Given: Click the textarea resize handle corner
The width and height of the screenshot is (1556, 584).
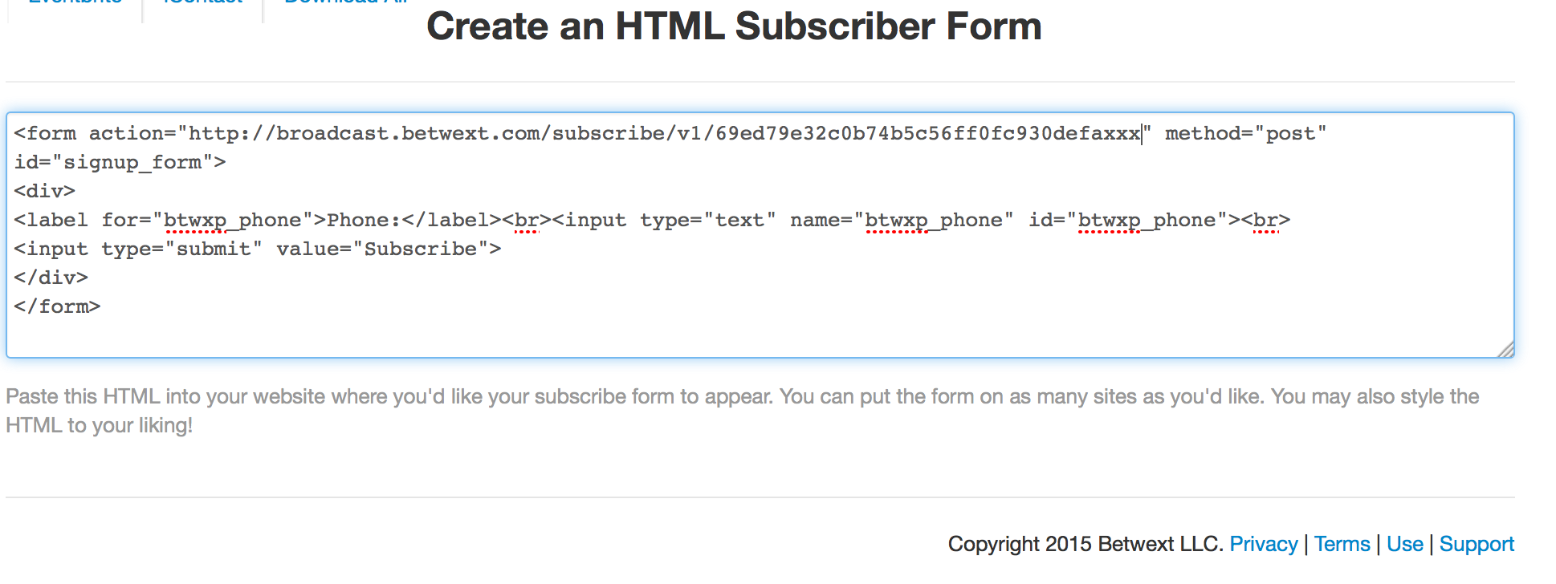Looking at the screenshot, I should (x=1505, y=349).
